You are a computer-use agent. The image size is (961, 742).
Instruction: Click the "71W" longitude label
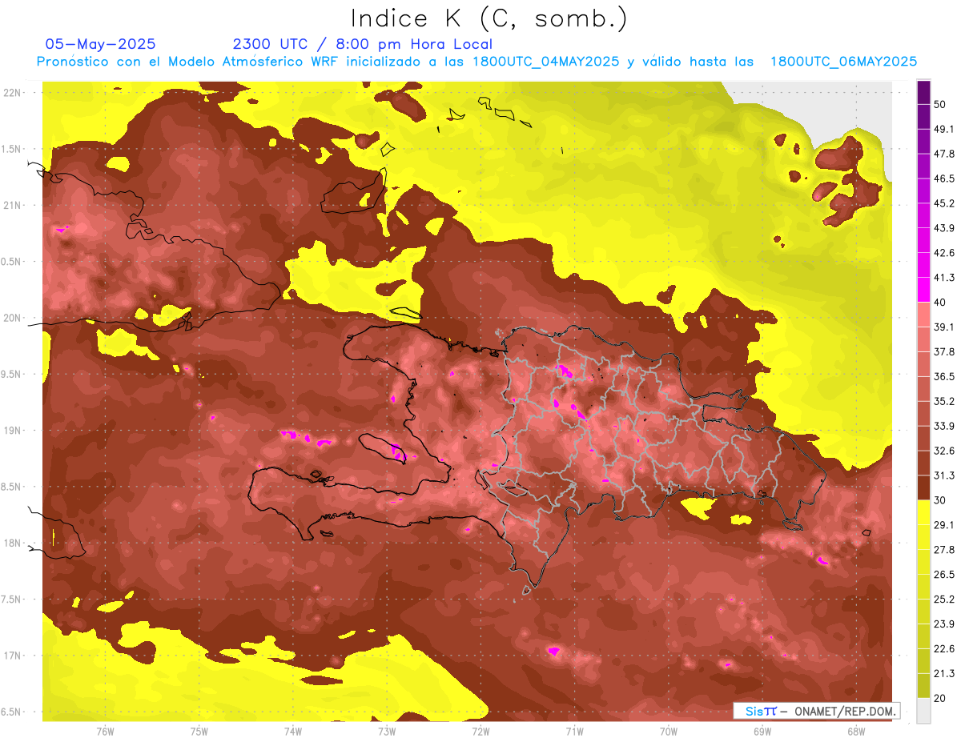[574, 731]
